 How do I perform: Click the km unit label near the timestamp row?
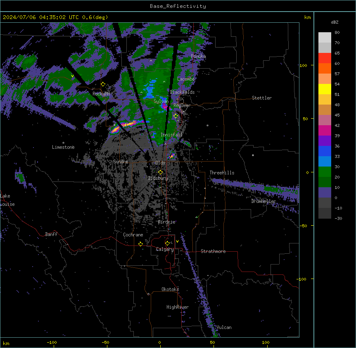(x=307, y=17)
